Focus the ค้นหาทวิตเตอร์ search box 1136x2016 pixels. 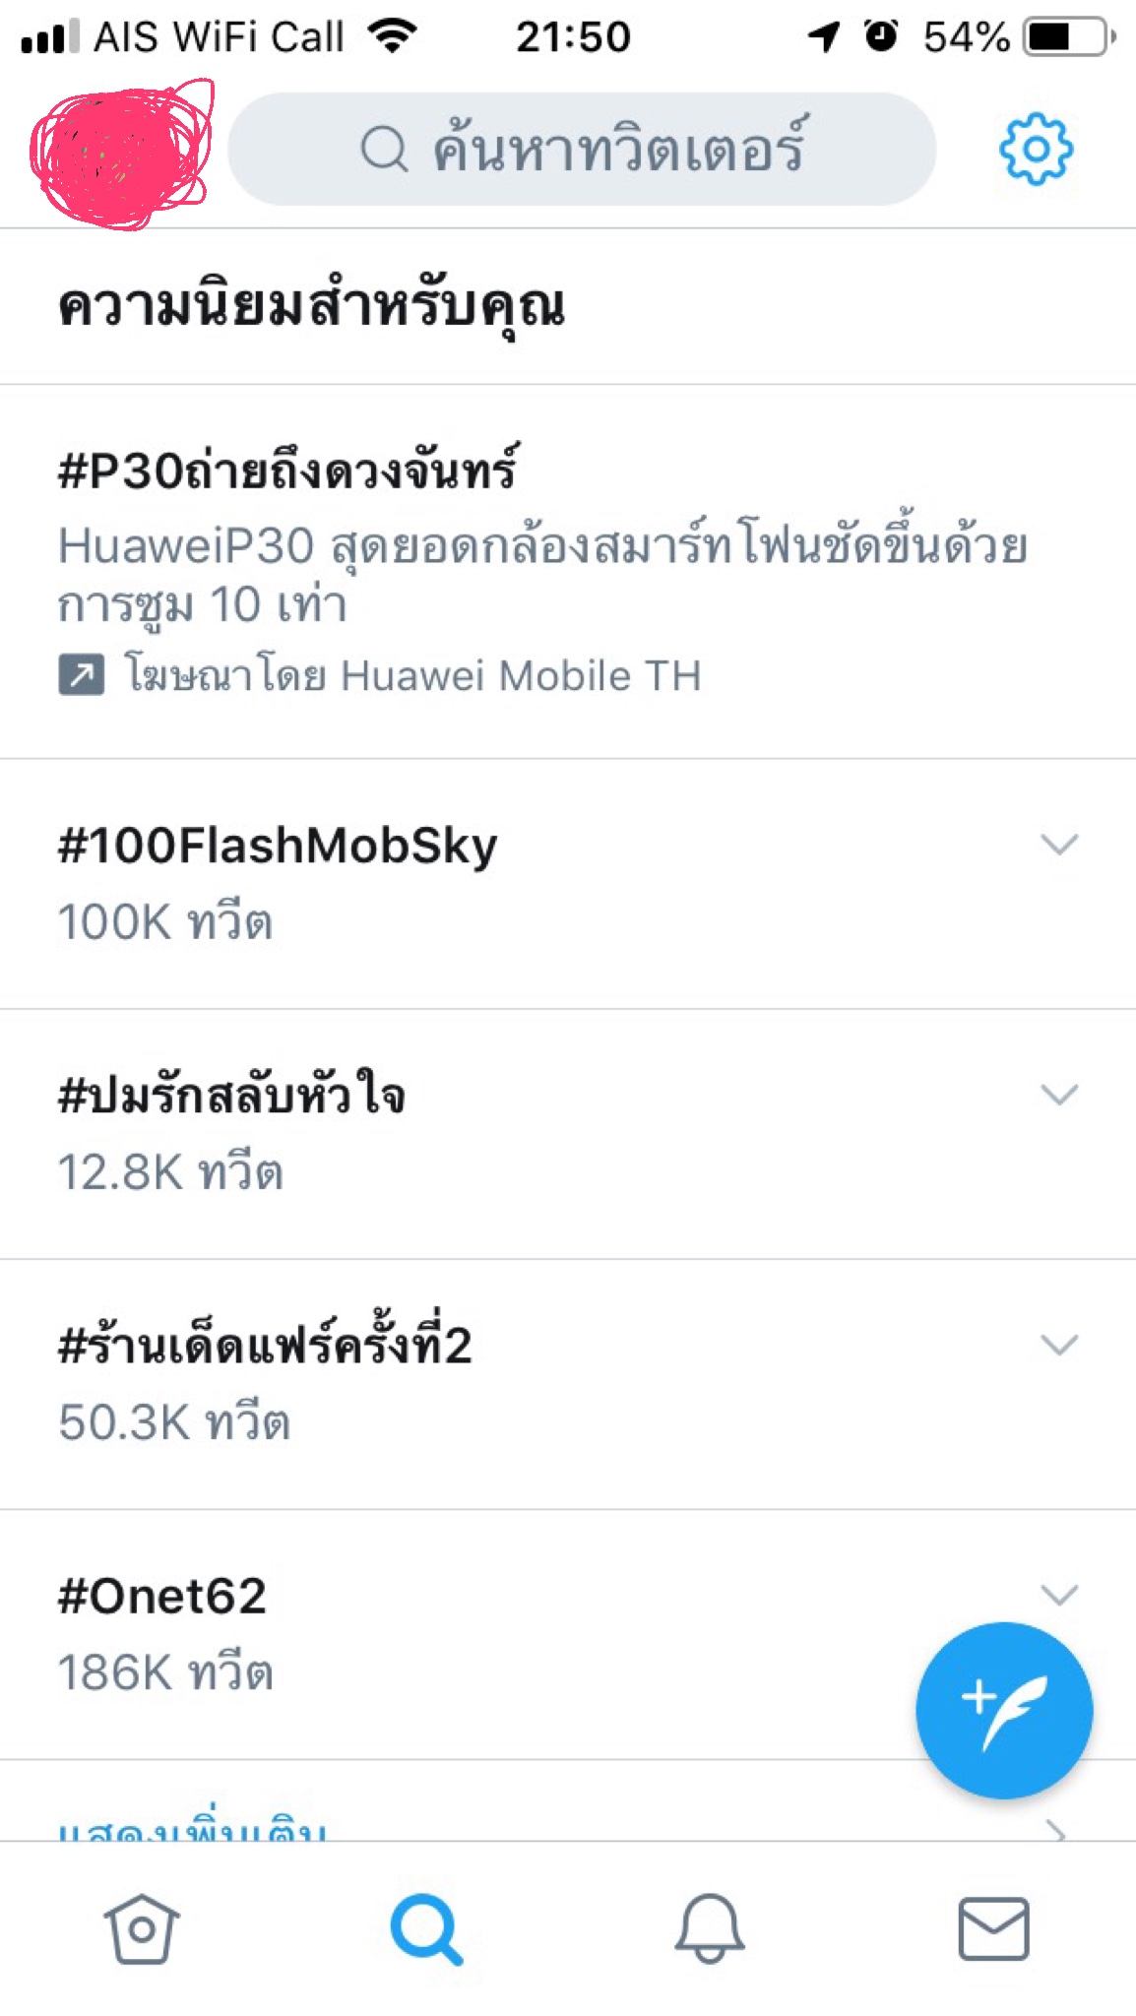[582, 150]
